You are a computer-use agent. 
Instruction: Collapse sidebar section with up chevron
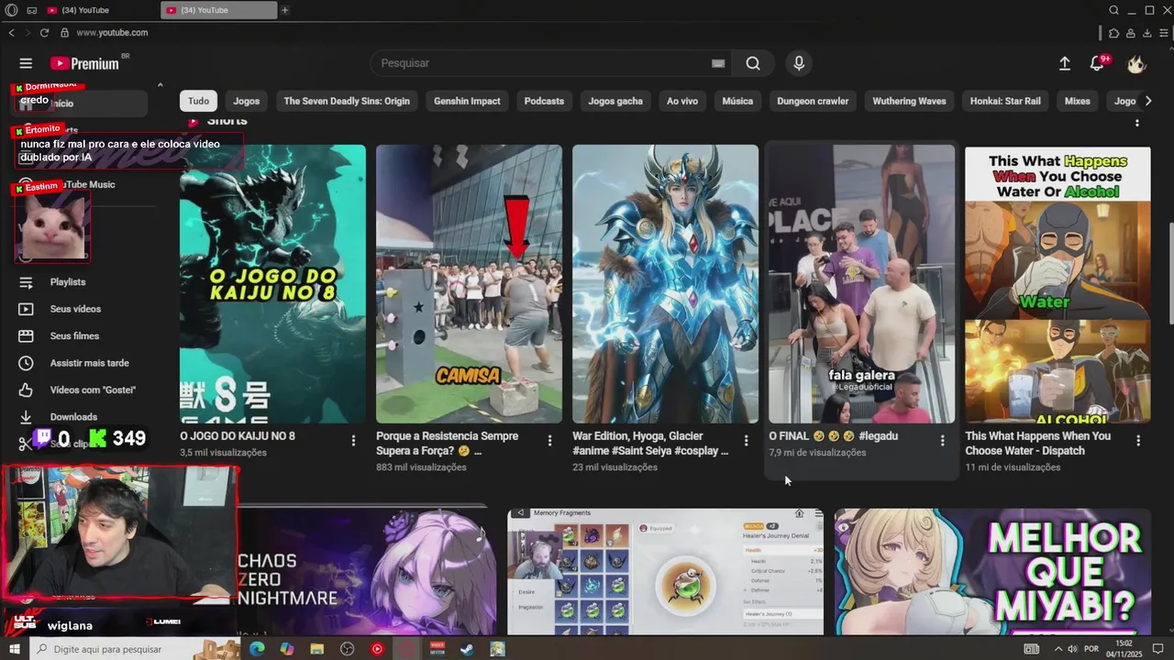160,85
